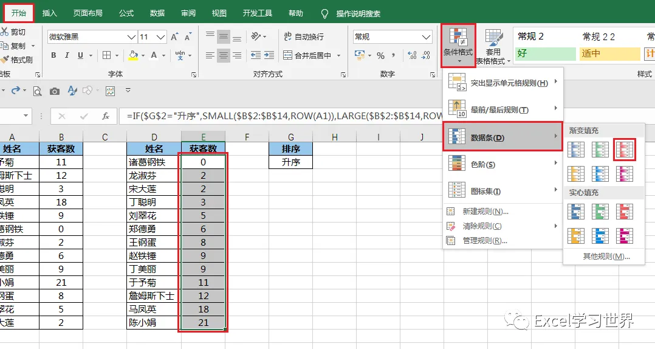Screen dimensions: 655x349
Task: Click 其他规则 link in data bars
Action: (x=606, y=256)
